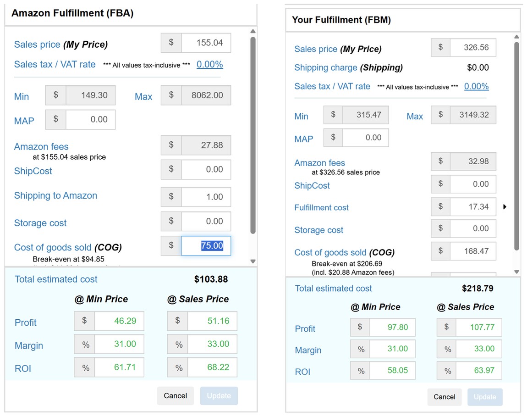Click FBA panel vertical scrollbar thumb

253,135
